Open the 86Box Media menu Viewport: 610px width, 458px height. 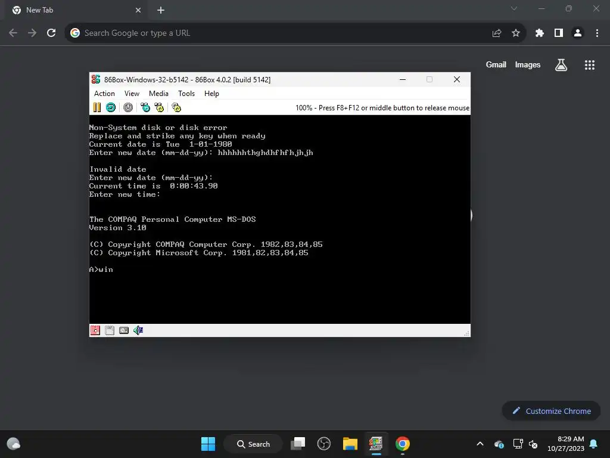[158, 94]
